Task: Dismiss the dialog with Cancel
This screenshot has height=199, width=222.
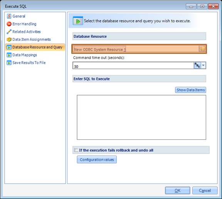Action: pyautogui.click(x=205, y=191)
